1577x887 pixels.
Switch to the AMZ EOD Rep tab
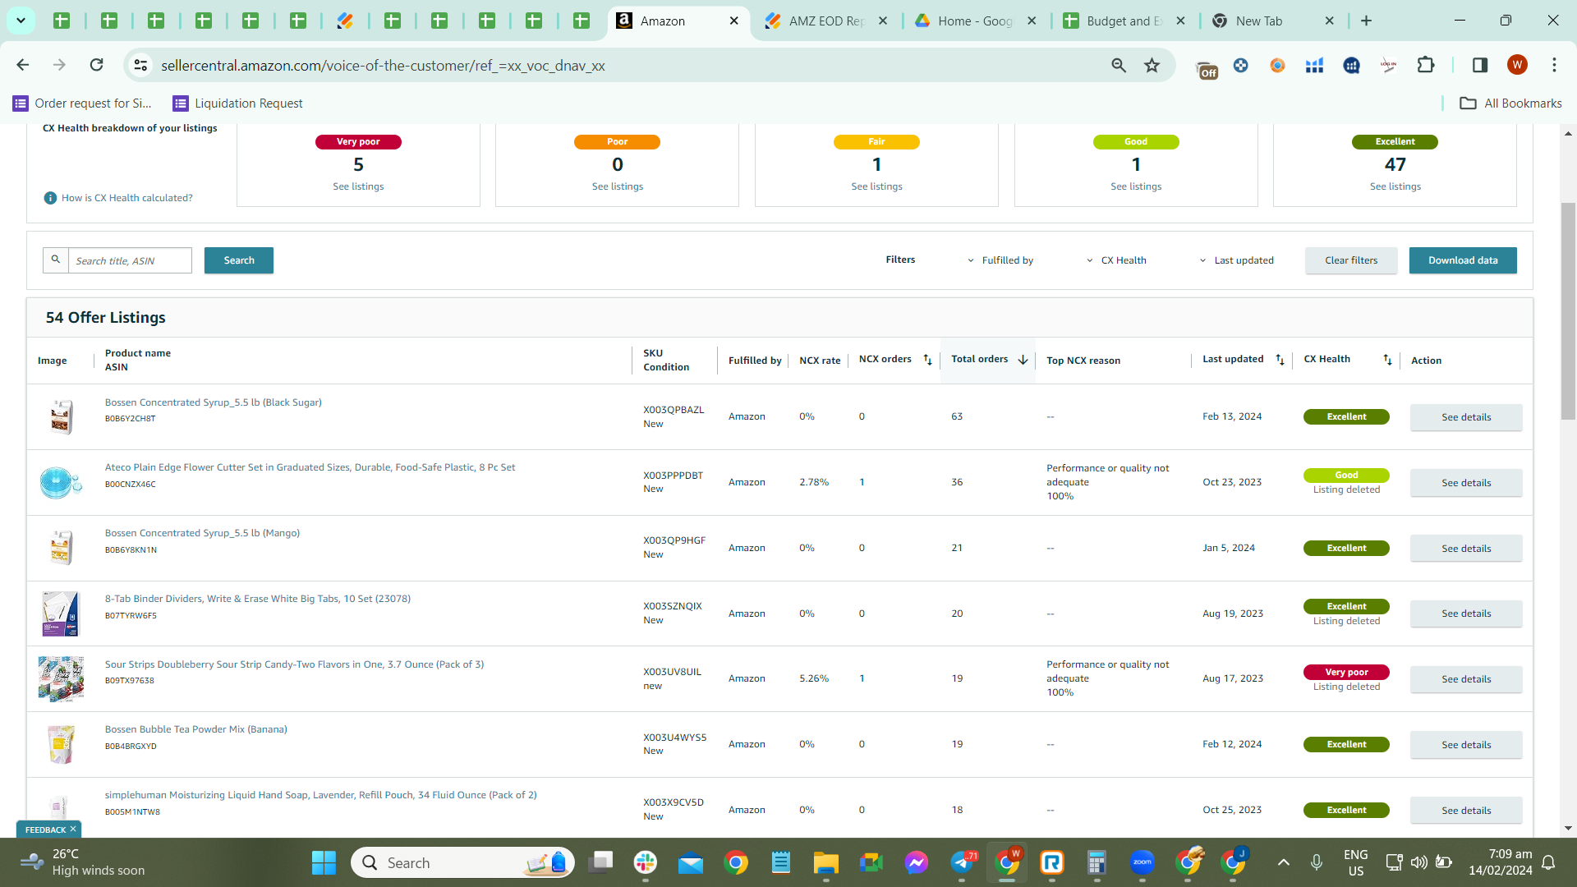(826, 21)
